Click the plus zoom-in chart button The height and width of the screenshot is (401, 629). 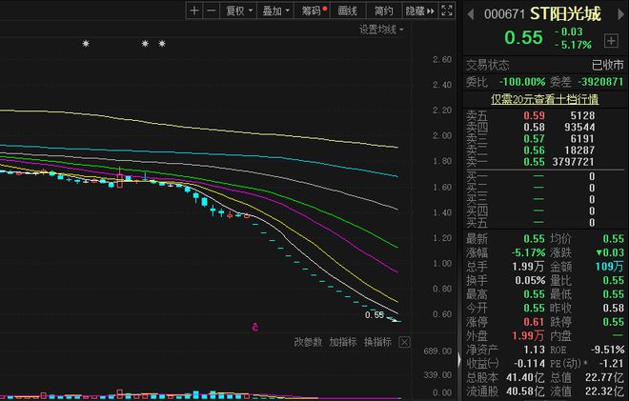[x=194, y=10]
